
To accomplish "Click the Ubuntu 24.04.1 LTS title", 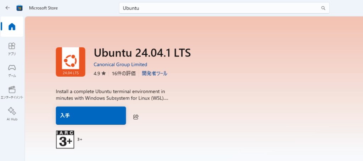I will (x=142, y=53).
